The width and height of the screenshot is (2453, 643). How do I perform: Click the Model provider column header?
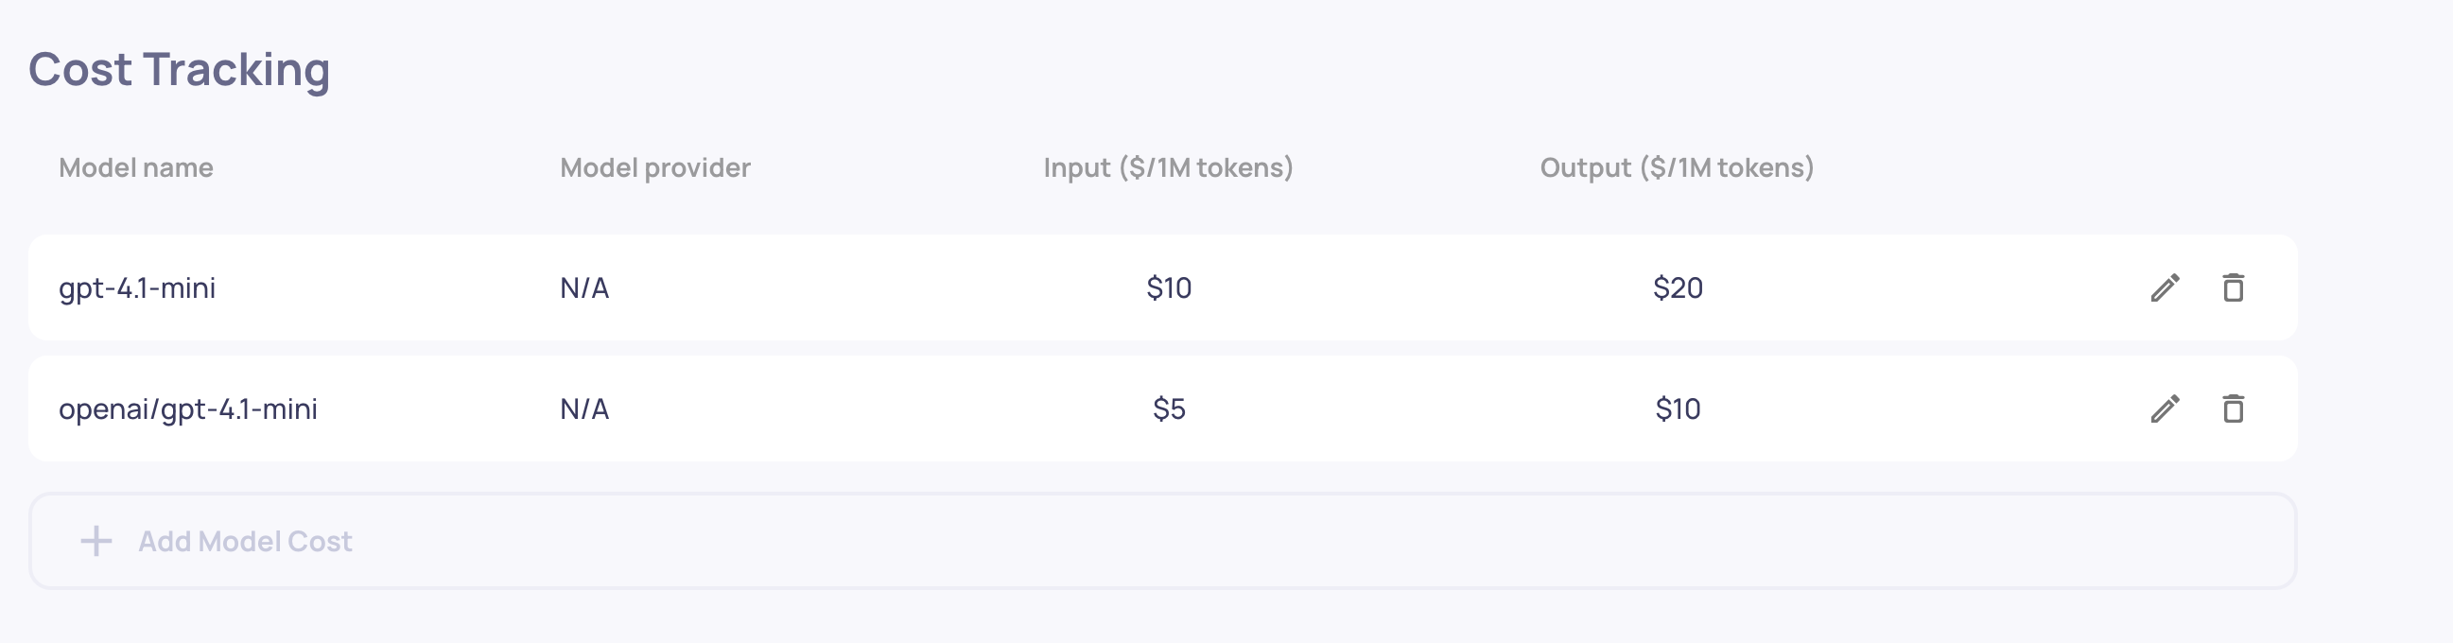point(655,167)
